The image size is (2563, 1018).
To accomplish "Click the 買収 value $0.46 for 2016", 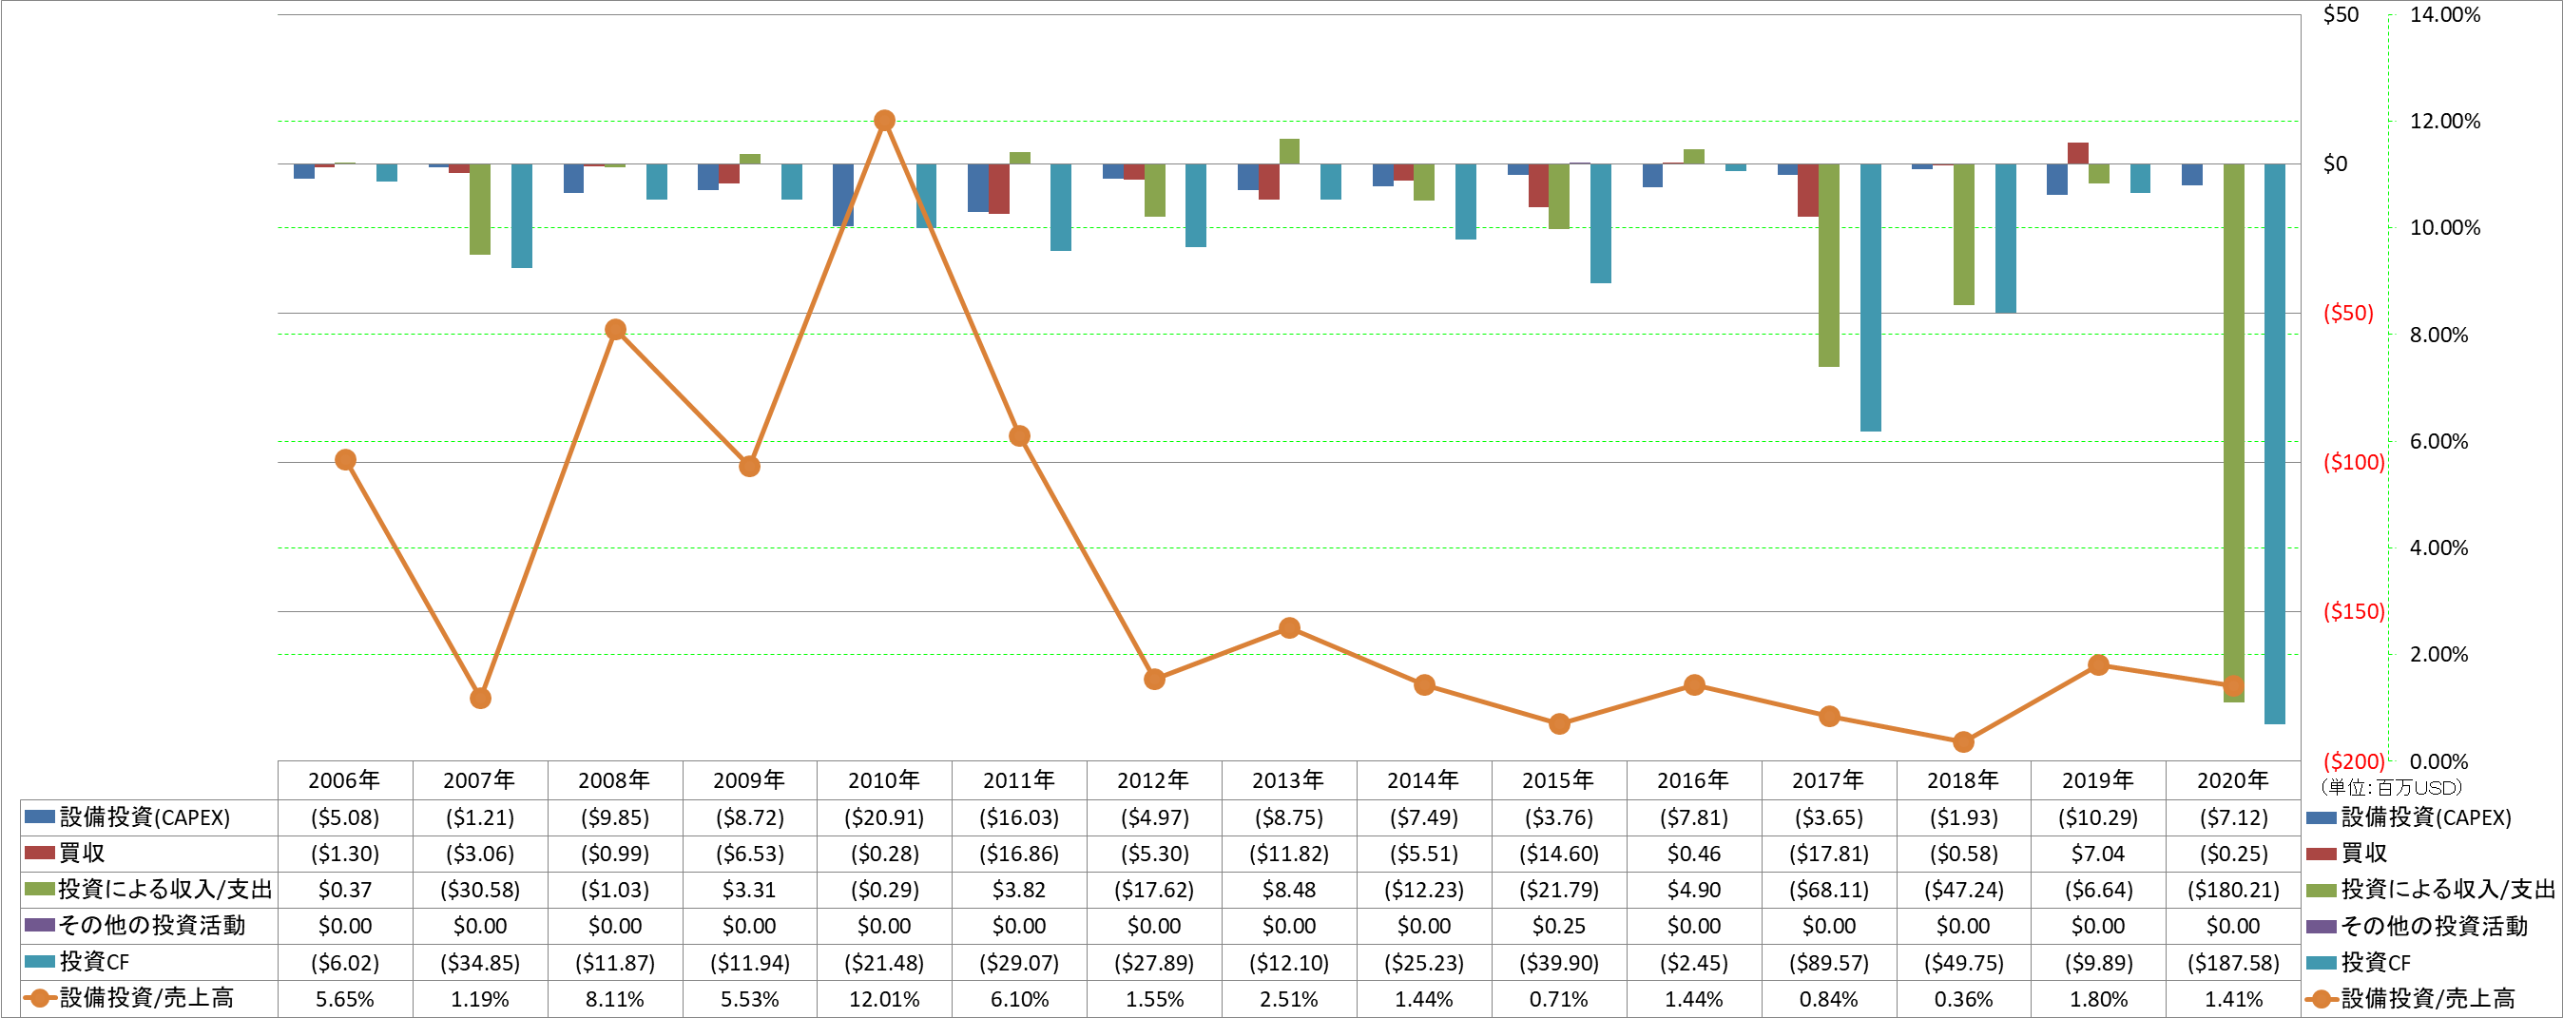I will tap(1693, 854).
